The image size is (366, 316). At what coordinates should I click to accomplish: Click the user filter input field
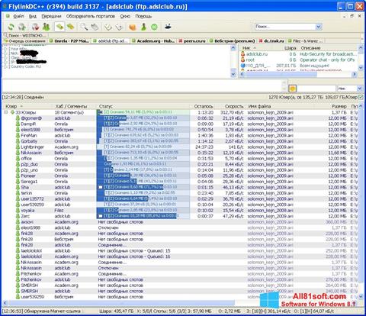click(316, 89)
